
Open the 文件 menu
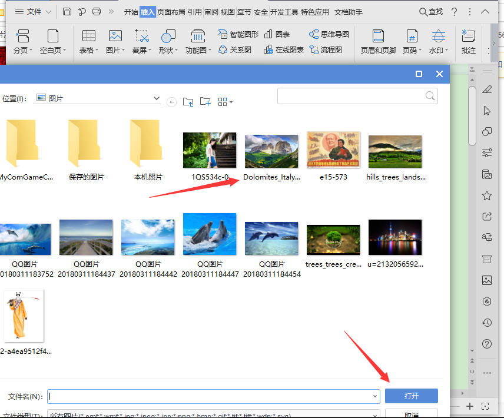click(x=33, y=12)
